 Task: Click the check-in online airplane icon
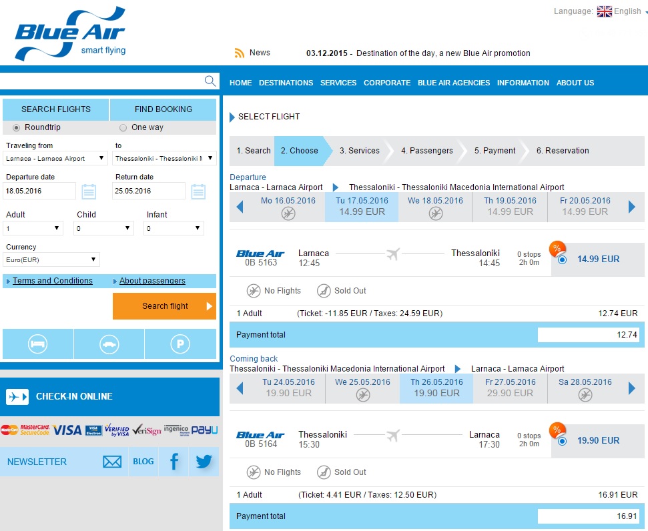click(x=17, y=397)
